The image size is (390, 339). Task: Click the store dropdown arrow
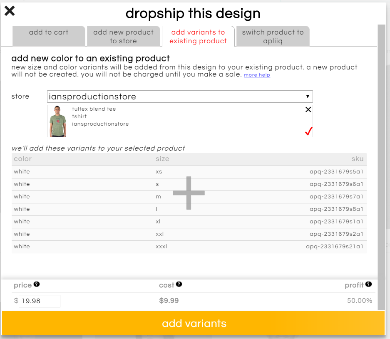[x=308, y=96]
